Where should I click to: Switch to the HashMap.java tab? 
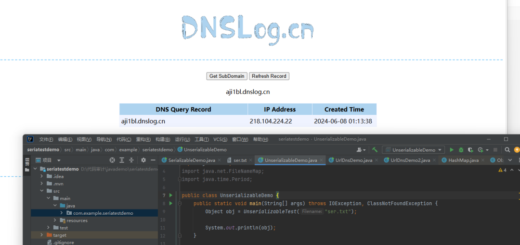click(x=463, y=160)
